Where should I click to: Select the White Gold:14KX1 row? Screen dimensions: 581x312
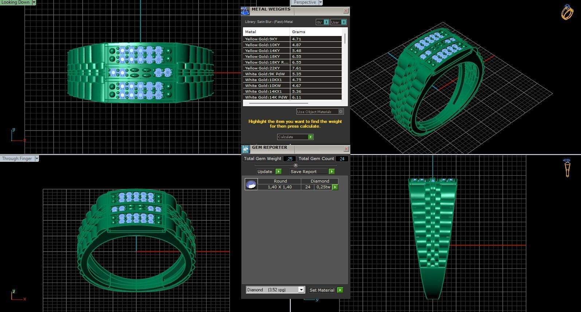tap(293, 91)
